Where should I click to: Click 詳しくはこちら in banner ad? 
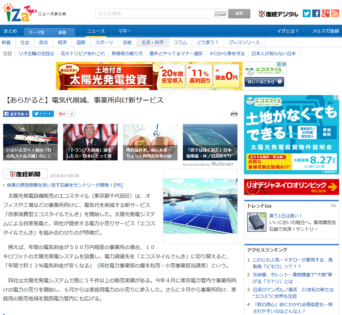click(264, 82)
